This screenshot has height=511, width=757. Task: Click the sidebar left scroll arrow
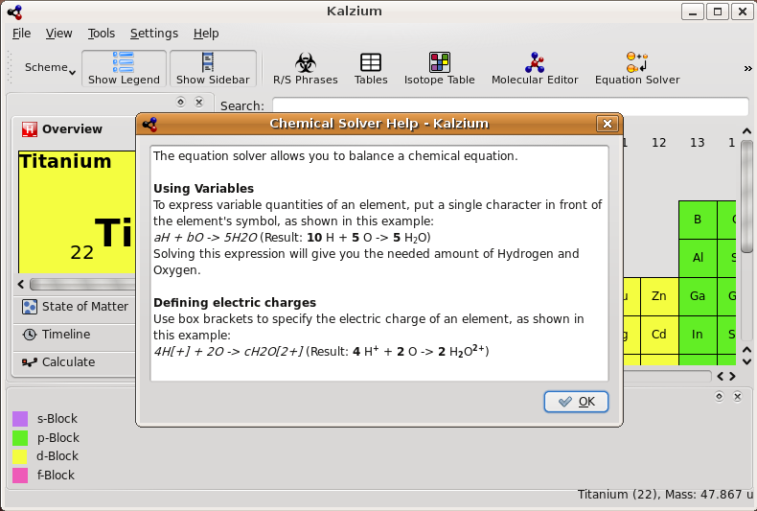tap(21, 284)
